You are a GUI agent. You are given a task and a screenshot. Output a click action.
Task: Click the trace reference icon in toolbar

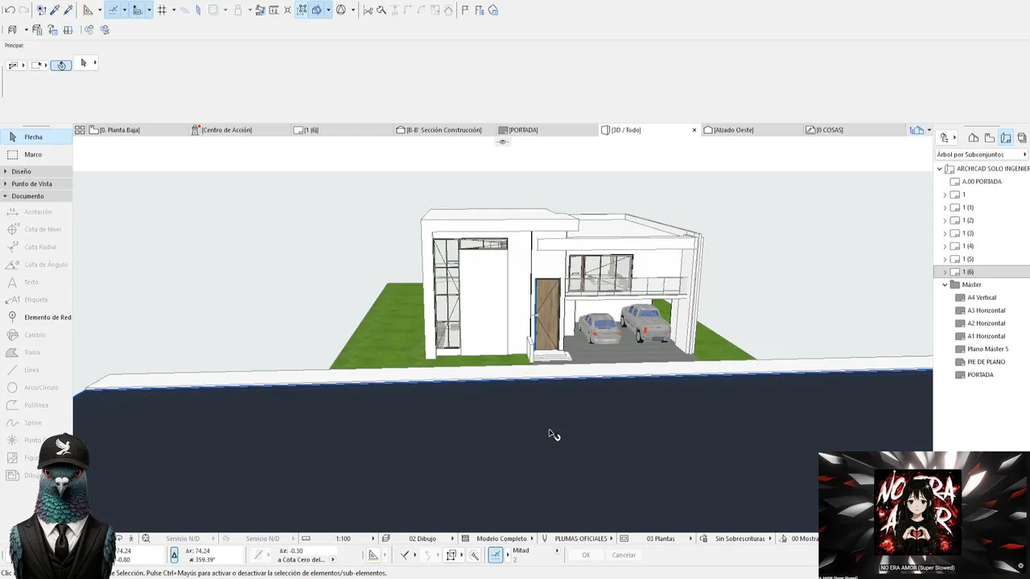pyautogui.click(x=213, y=10)
